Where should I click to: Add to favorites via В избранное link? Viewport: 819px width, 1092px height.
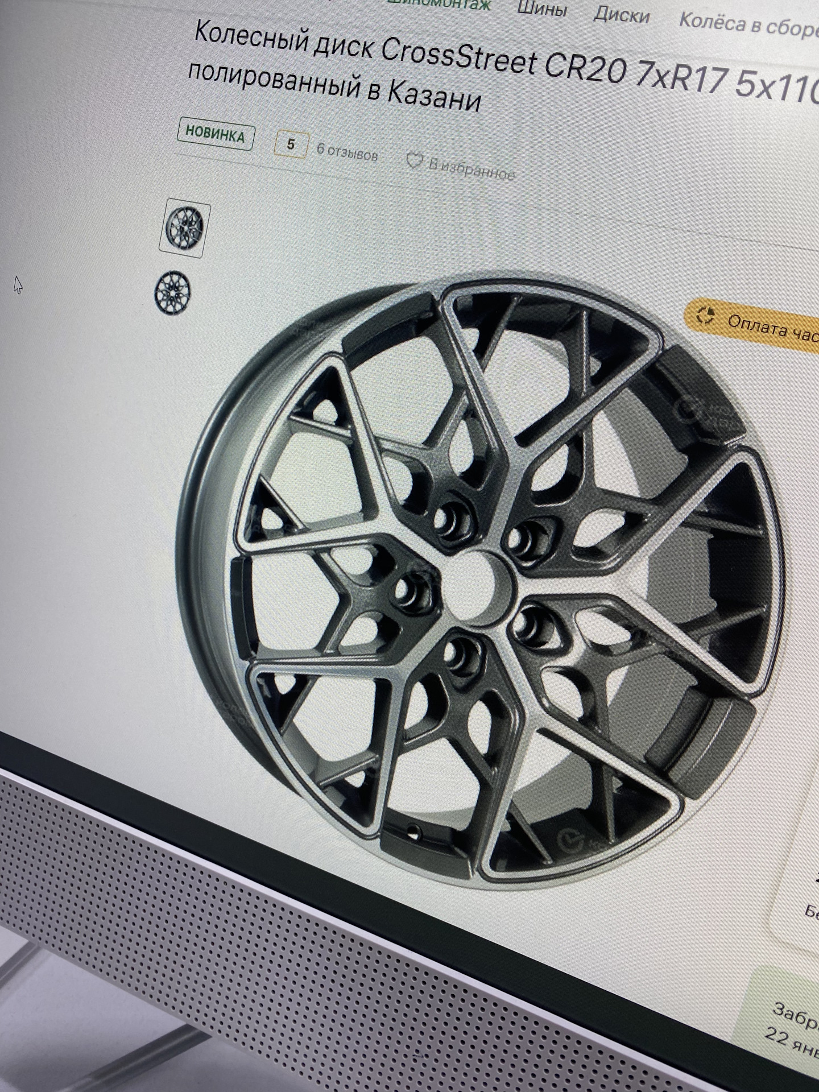click(x=471, y=168)
